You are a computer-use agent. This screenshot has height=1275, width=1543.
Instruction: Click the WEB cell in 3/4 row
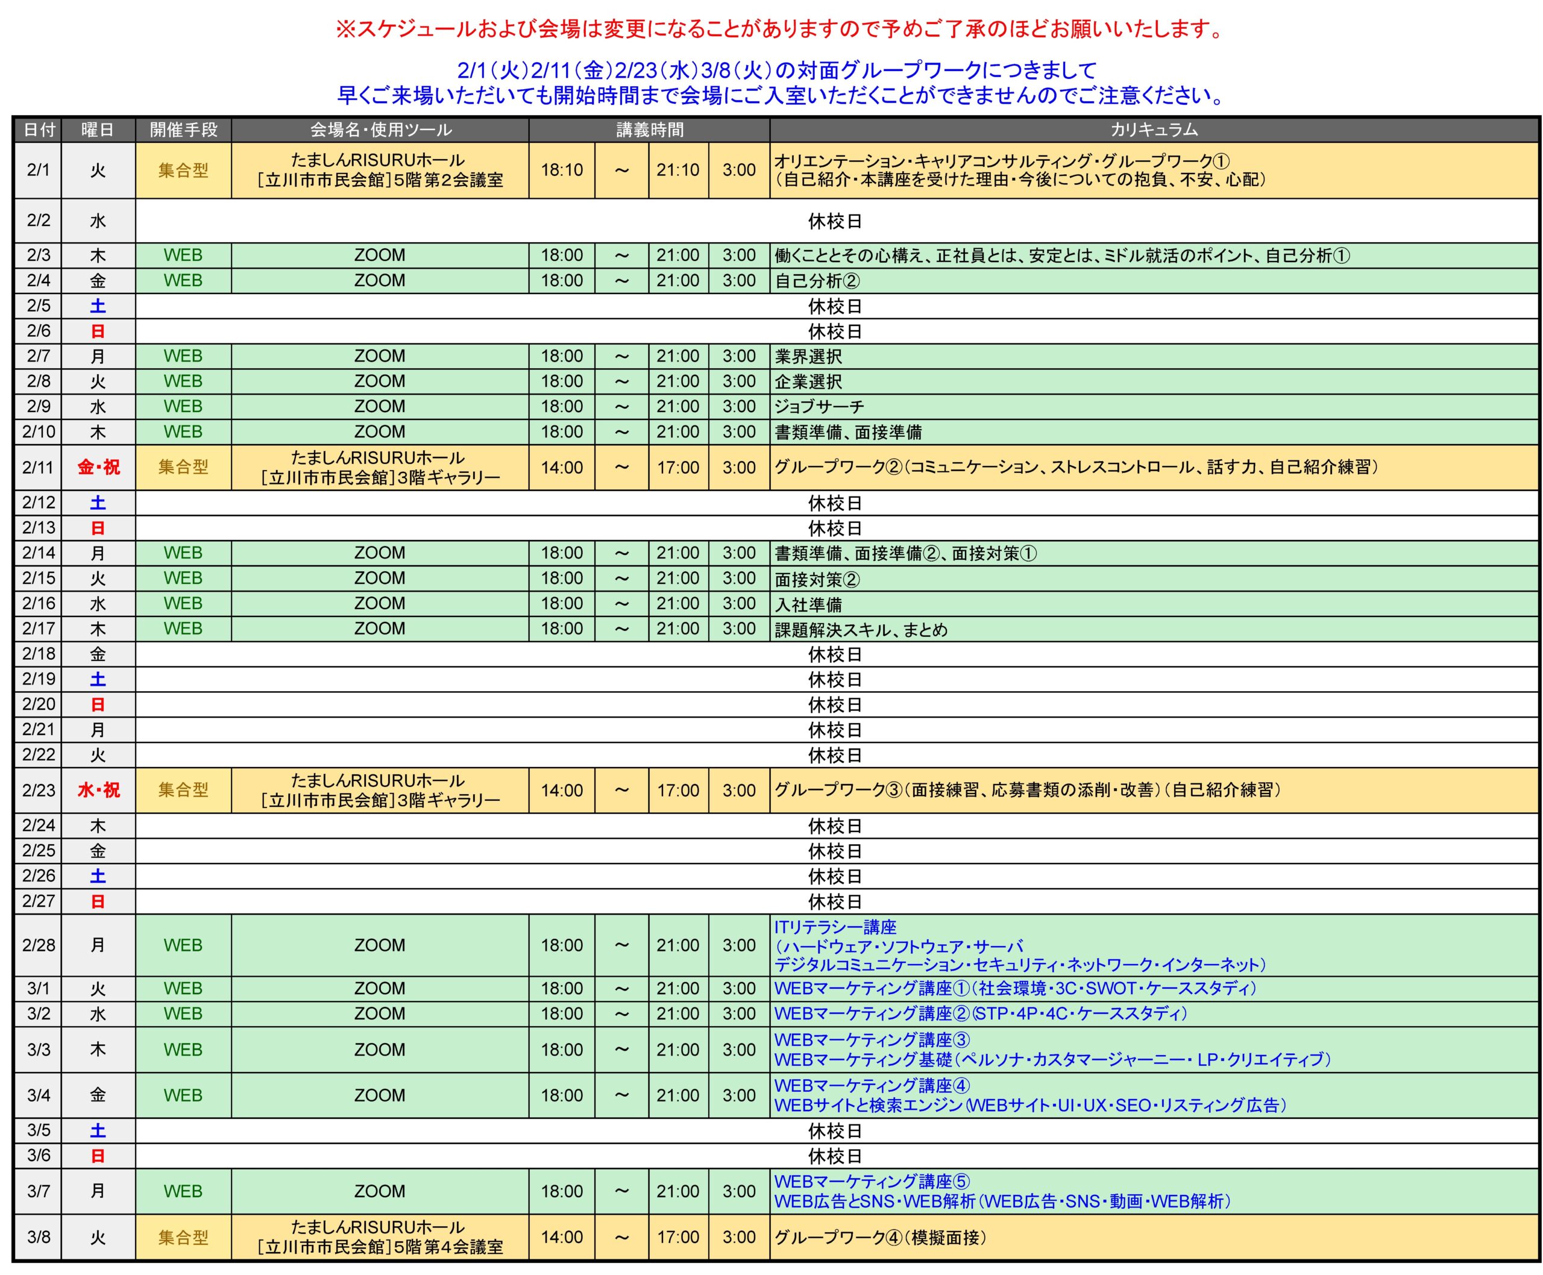click(x=184, y=1096)
